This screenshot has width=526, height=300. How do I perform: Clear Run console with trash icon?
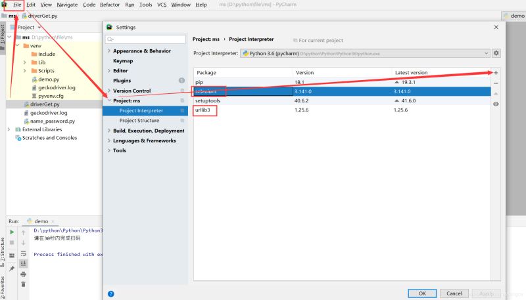pyautogui.click(x=23, y=285)
